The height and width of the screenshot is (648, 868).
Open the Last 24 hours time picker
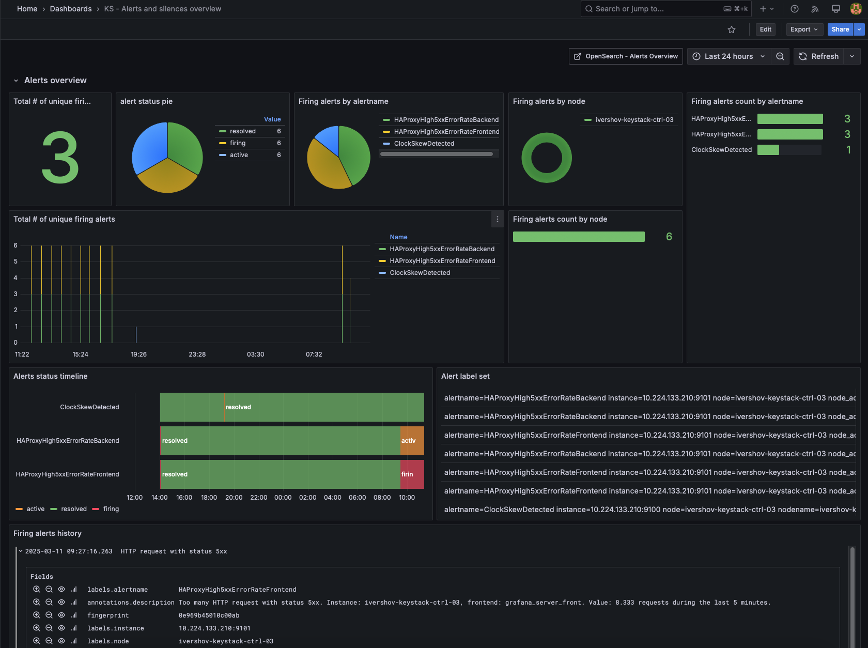pos(729,56)
